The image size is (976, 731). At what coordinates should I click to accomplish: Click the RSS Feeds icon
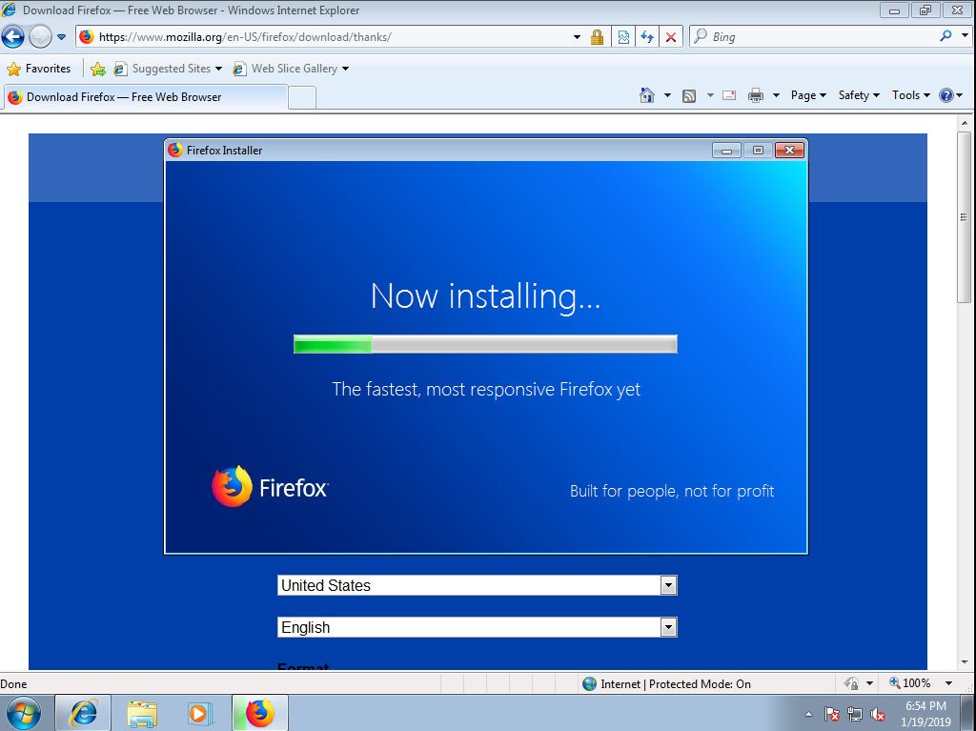(689, 96)
